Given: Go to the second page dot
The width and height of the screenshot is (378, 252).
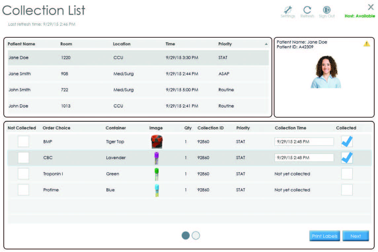Looking at the screenshot, I should pyautogui.click(x=196, y=235).
